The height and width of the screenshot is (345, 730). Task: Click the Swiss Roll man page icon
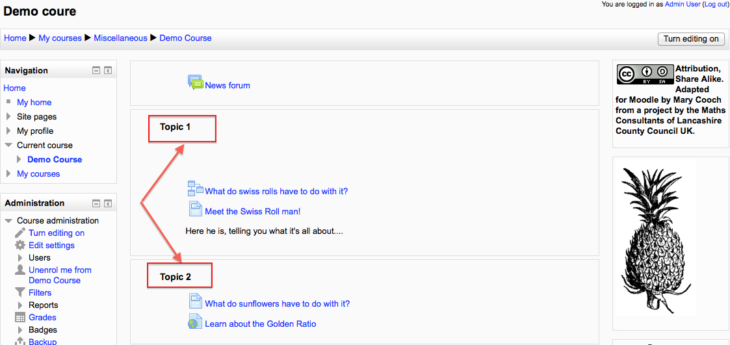tap(196, 209)
